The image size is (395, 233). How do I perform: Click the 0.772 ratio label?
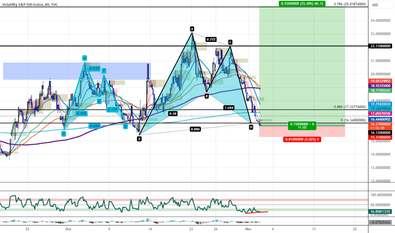pos(211,39)
